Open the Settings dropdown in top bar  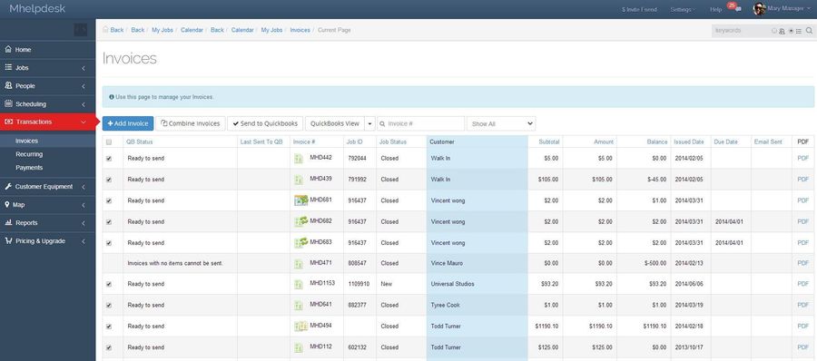click(x=683, y=9)
